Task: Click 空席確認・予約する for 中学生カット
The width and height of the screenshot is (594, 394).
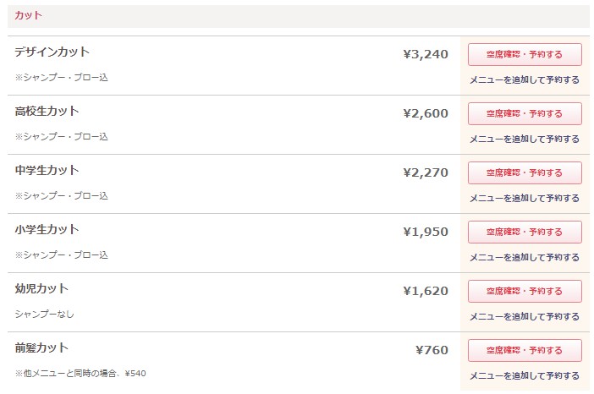Action: point(525,173)
